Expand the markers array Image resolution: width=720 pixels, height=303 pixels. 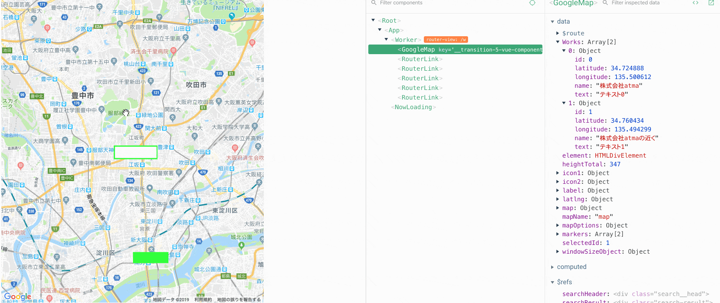pyautogui.click(x=558, y=234)
